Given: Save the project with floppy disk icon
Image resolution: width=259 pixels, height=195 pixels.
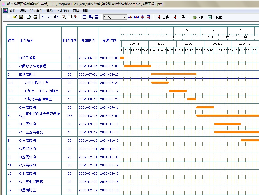Looking at the screenshot, I should [x=21, y=17].
